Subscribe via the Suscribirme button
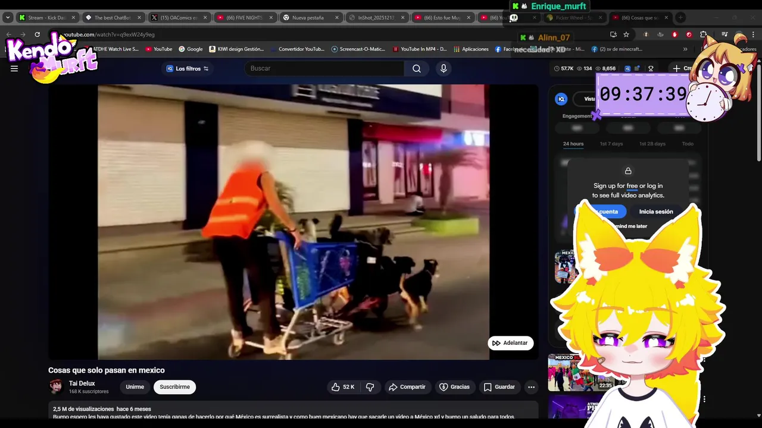The width and height of the screenshot is (762, 428). 174,387
